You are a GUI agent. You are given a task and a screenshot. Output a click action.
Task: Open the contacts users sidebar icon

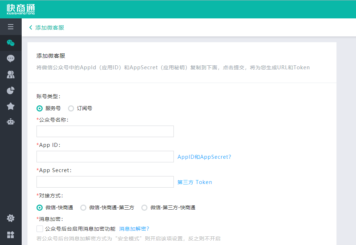click(x=11, y=74)
